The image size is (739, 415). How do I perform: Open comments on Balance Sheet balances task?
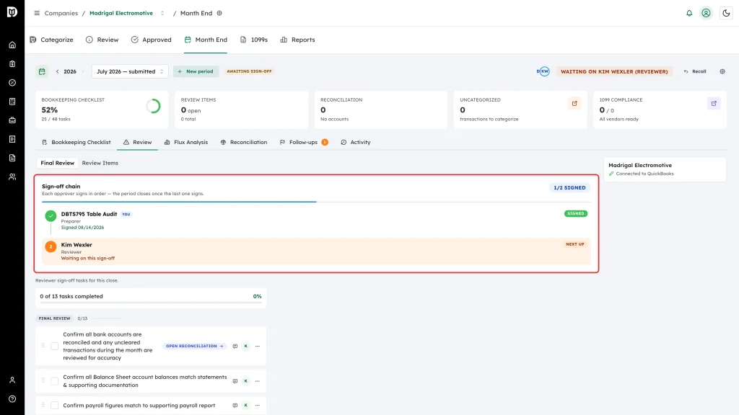click(x=235, y=381)
